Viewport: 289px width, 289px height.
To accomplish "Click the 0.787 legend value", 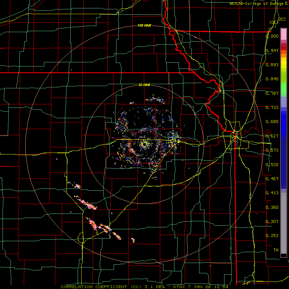I will [272, 93].
